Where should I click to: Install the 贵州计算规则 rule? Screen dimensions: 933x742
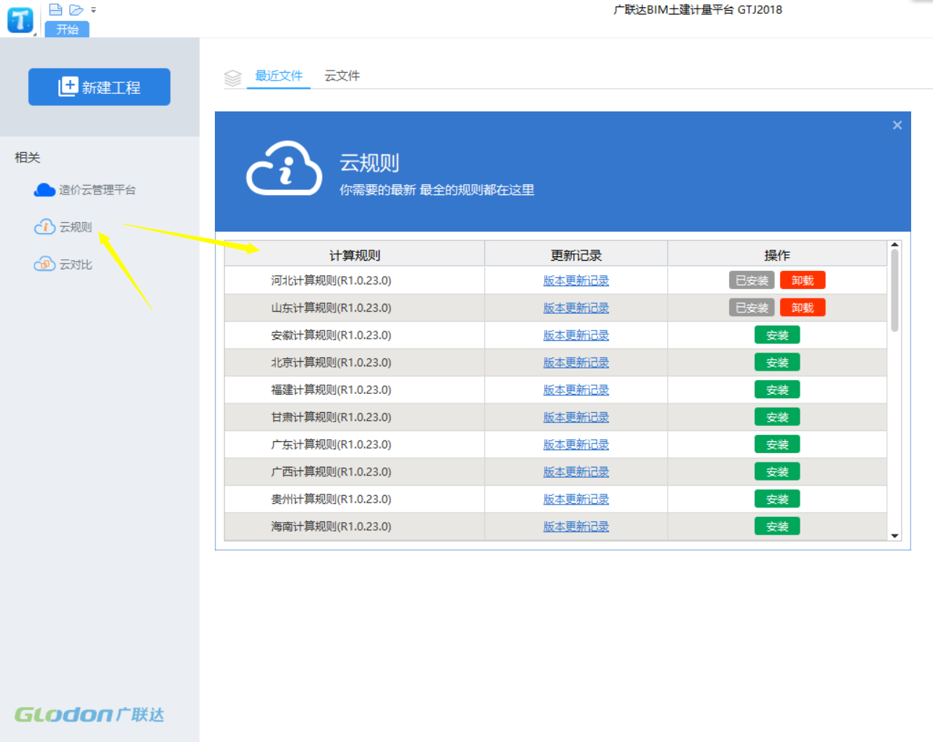(x=777, y=499)
